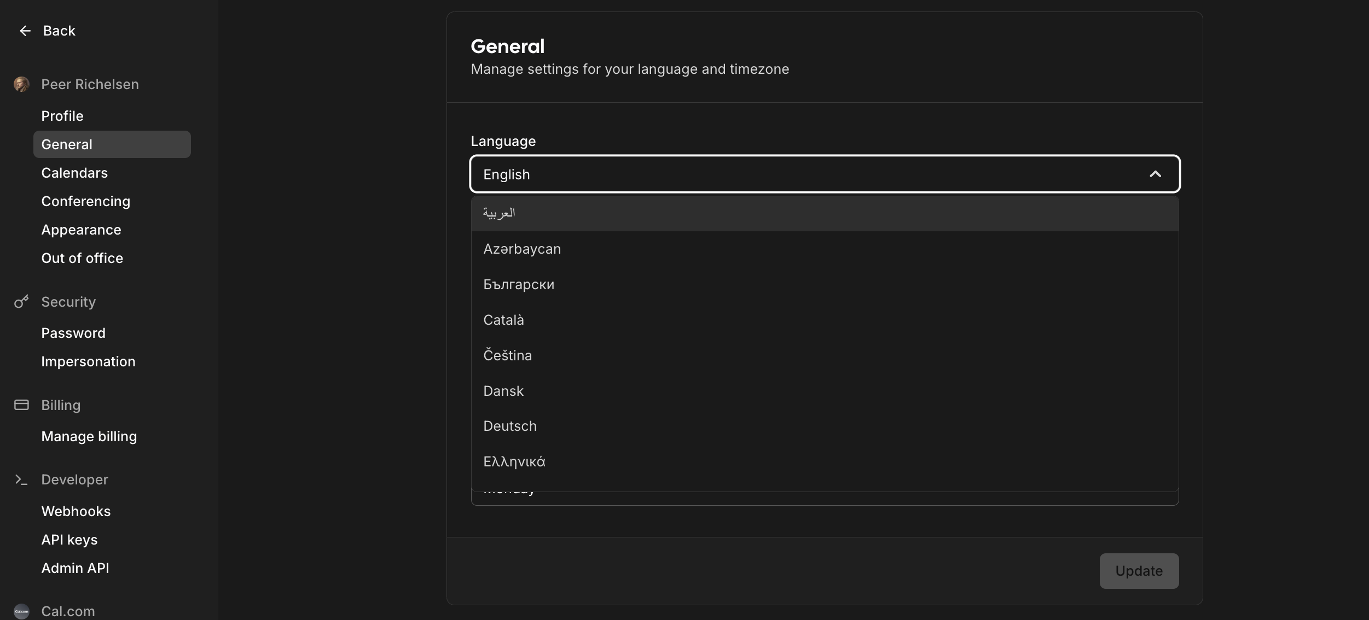Click the Developer section header

(x=74, y=479)
